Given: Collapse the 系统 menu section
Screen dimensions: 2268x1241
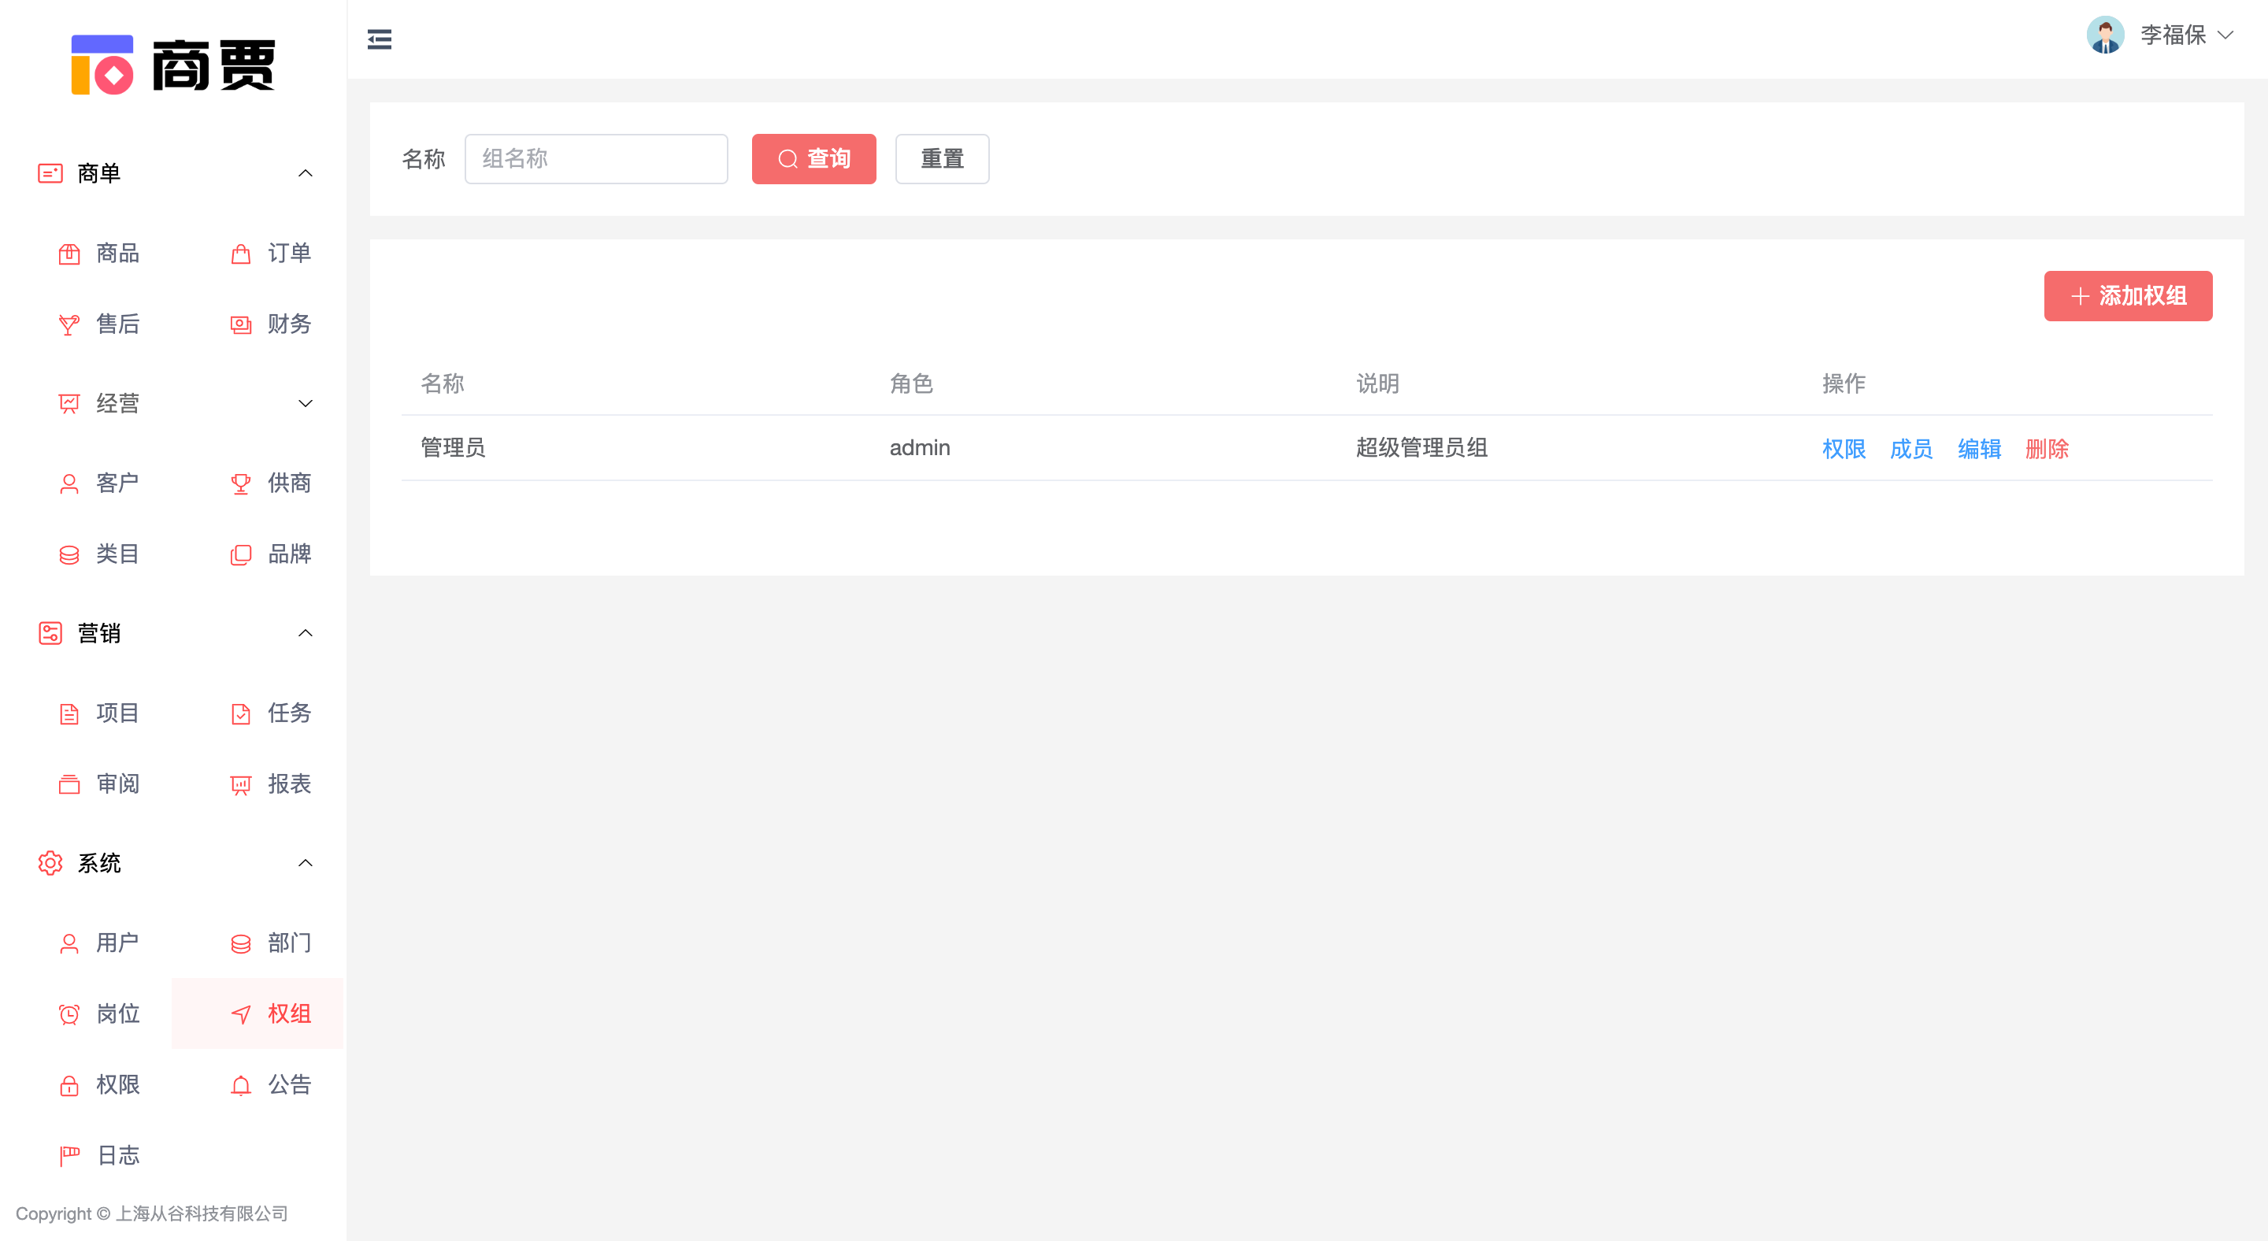Looking at the screenshot, I should pos(305,862).
